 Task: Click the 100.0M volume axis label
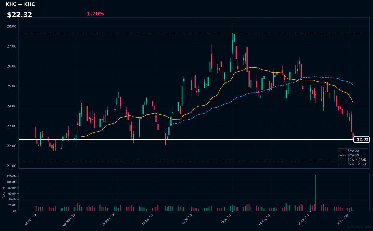click(x=11, y=182)
